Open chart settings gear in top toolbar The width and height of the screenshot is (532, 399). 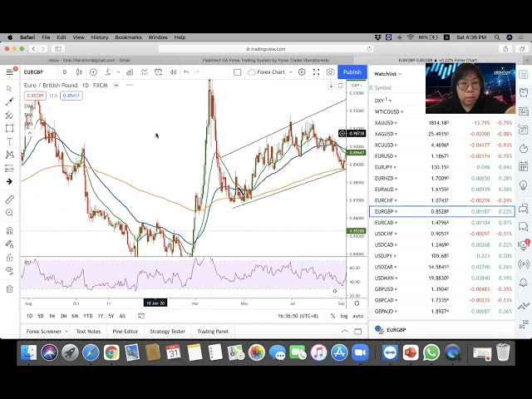[302, 72]
